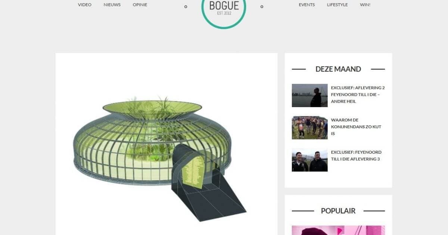Click the DEZE MAAND heading
The width and height of the screenshot is (448, 235).
click(x=338, y=69)
